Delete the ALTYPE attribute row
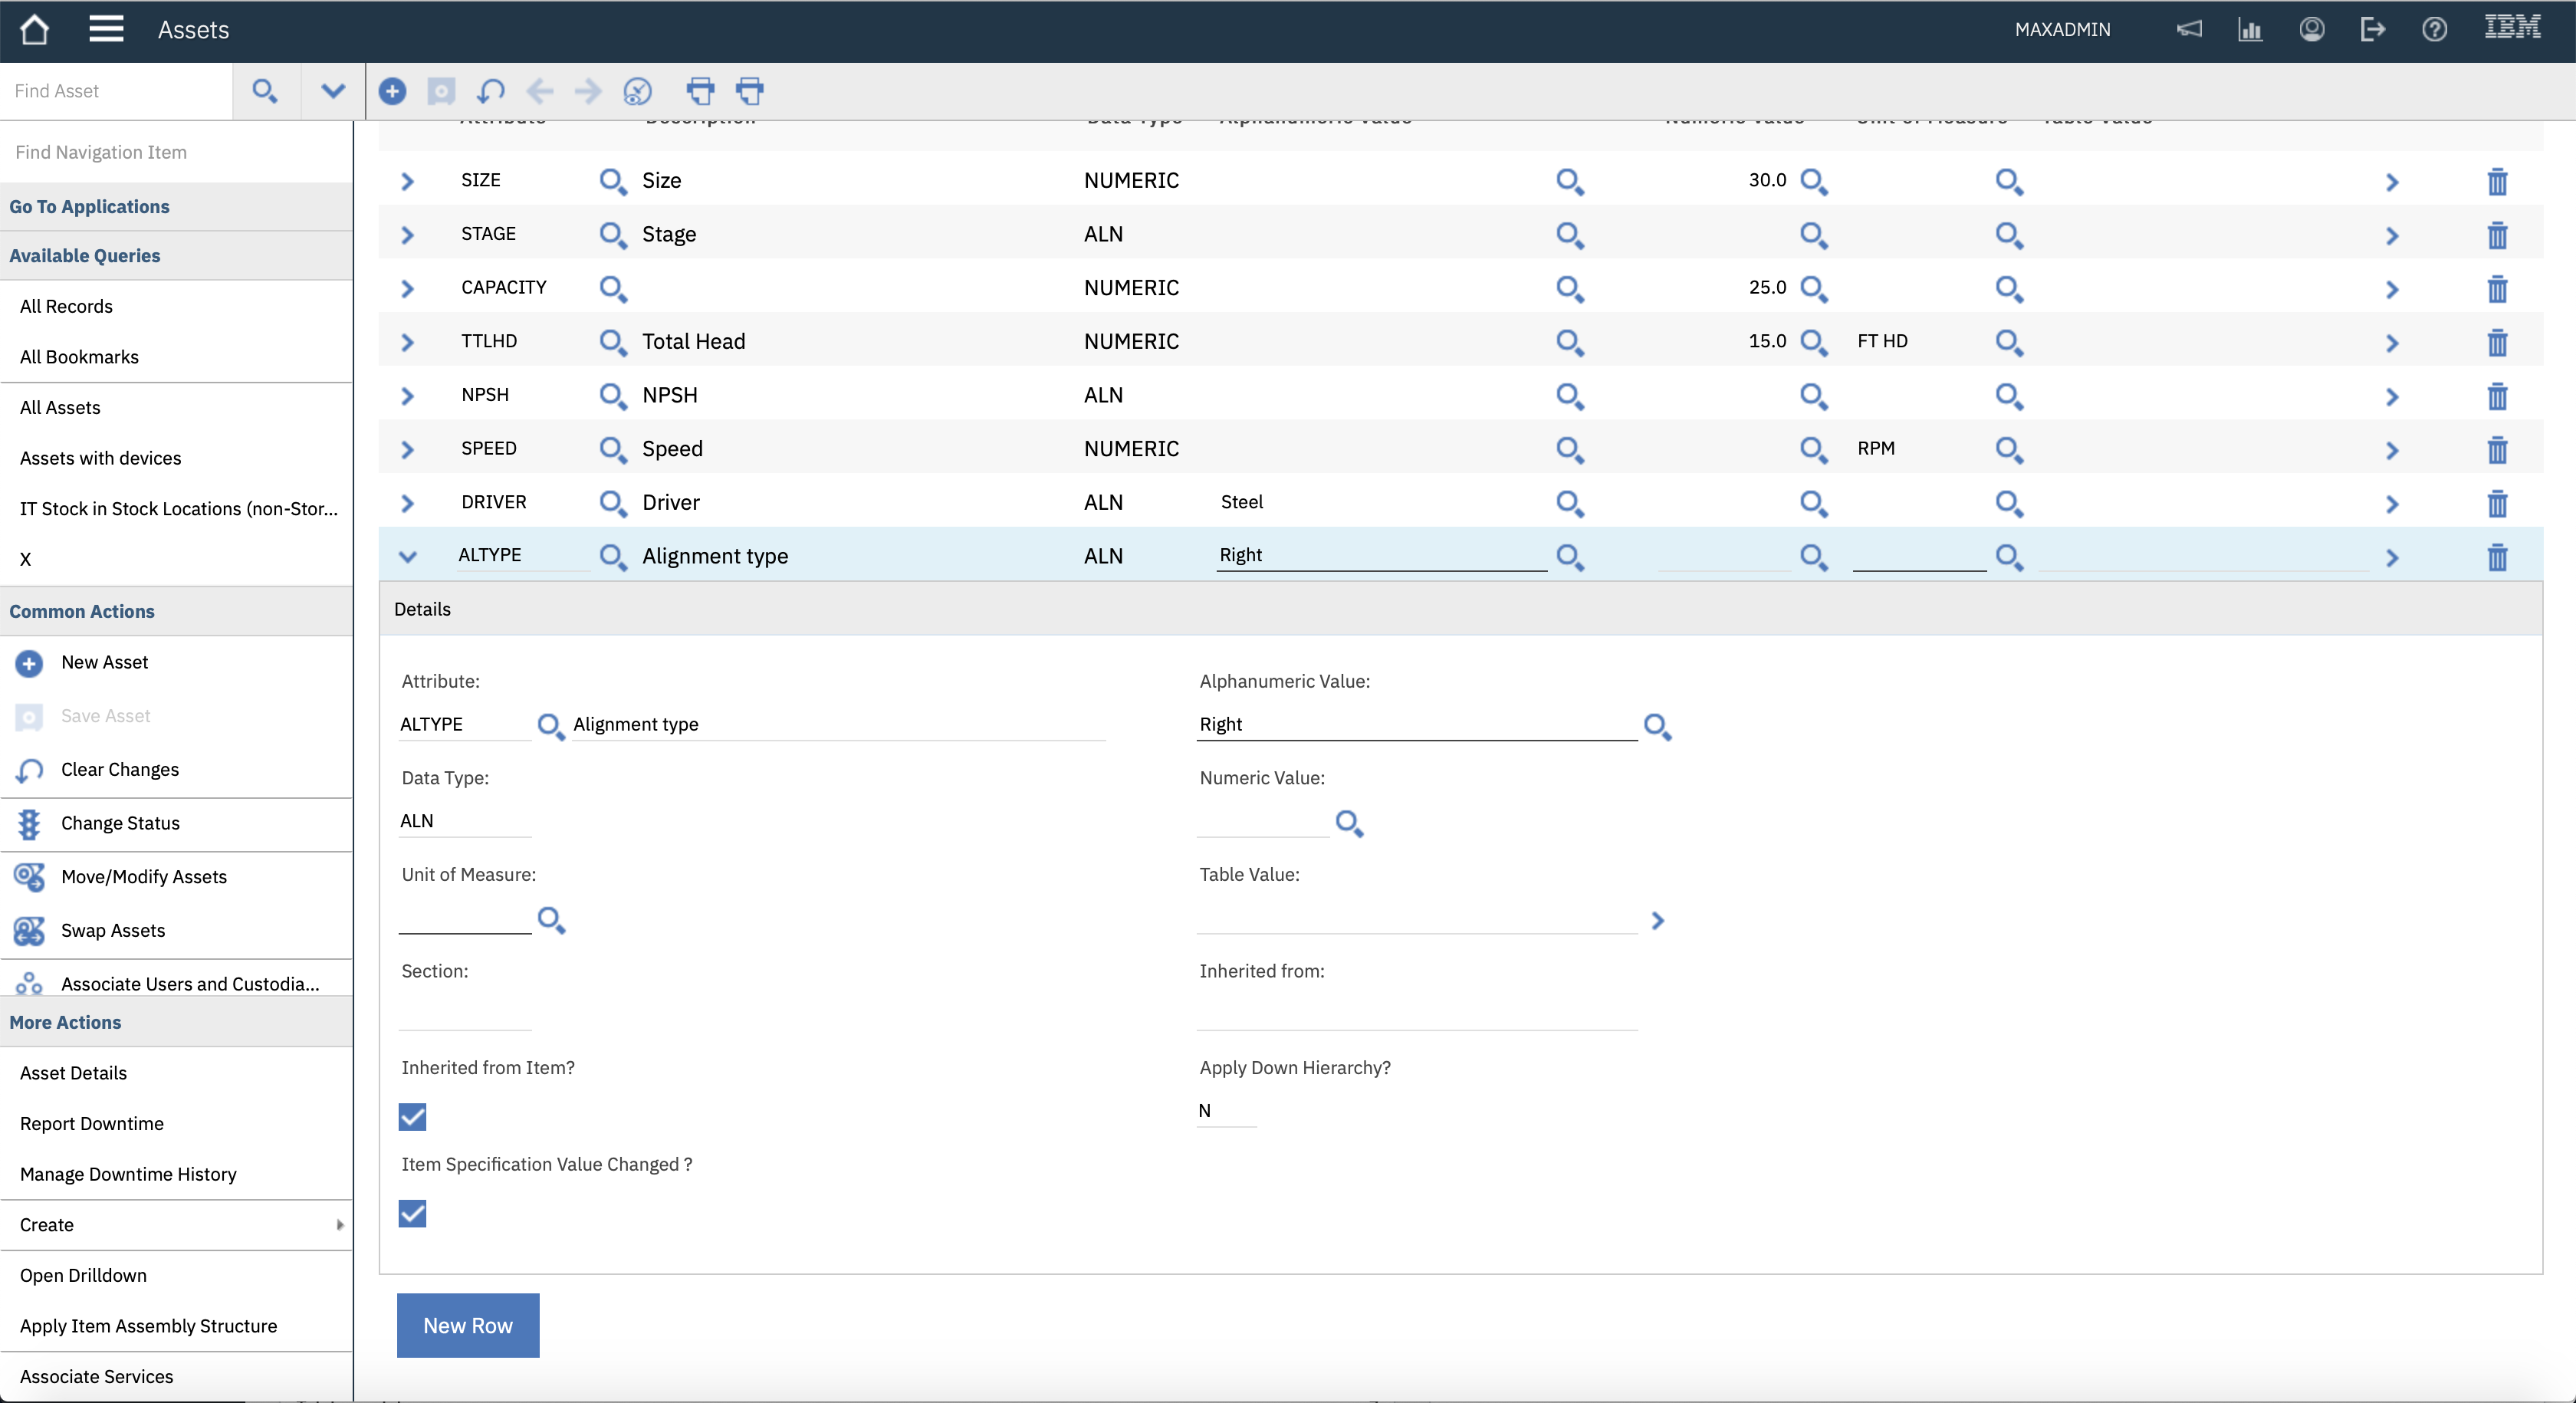The width and height of the screenshot is (2576, 1403). click(x=2497, y=557)
